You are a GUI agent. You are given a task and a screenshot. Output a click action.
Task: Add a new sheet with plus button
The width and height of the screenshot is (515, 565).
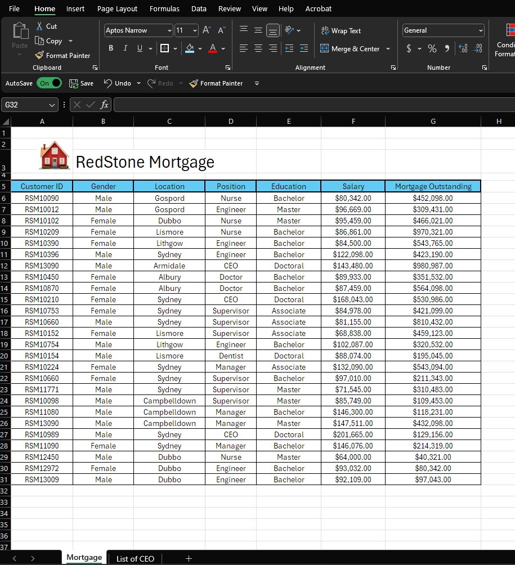[189, 558]
